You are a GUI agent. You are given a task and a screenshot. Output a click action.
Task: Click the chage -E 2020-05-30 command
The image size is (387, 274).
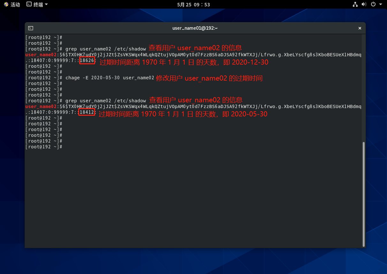[x=110, y=78]
